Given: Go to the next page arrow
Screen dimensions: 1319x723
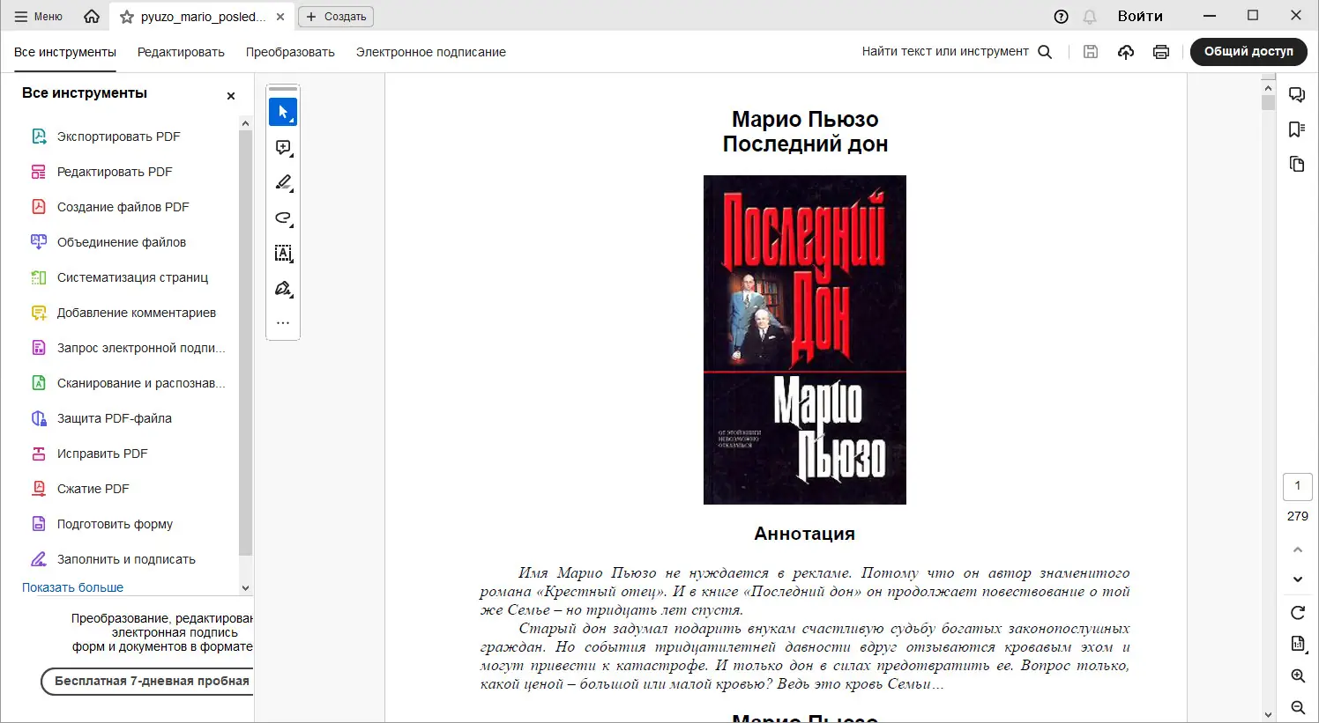Looking at the screenshot, I should [1298, 579].
